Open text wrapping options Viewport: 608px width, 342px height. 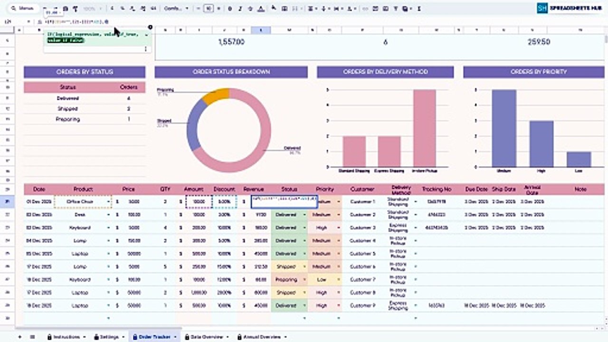338,9
